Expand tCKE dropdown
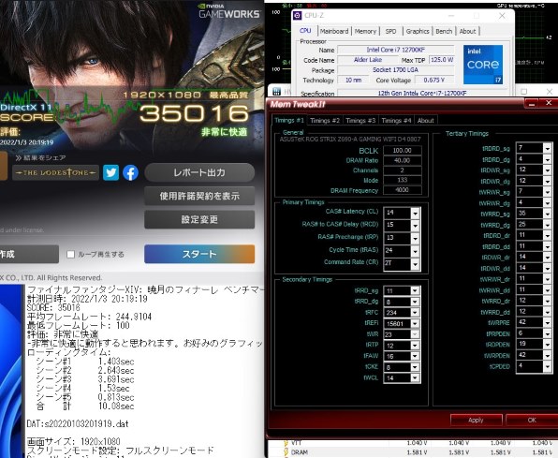The width and height of the screenshot is (558, 458). click(x=415, y=367)
